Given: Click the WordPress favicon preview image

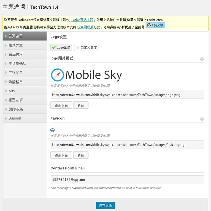Looking at the screenshot, I should point(52,130).
